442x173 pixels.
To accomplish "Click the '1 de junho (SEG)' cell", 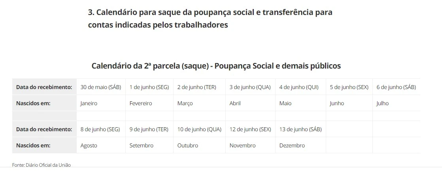I will (149, 87).
